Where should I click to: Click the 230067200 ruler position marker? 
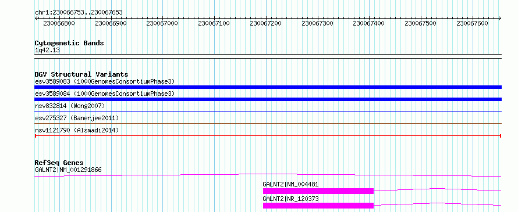point(266,23)
